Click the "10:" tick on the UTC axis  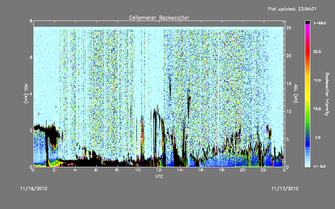139,170
